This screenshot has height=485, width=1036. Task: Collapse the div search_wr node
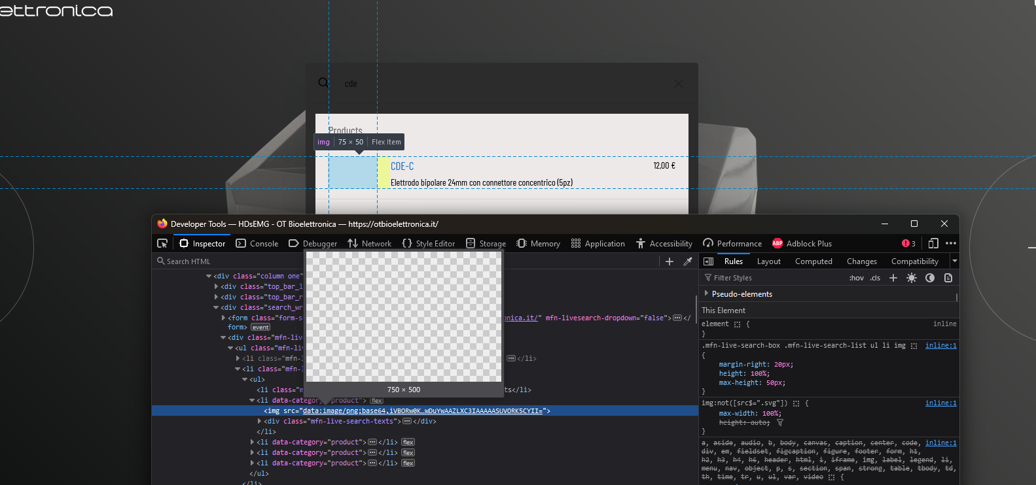tap(216, 308)
